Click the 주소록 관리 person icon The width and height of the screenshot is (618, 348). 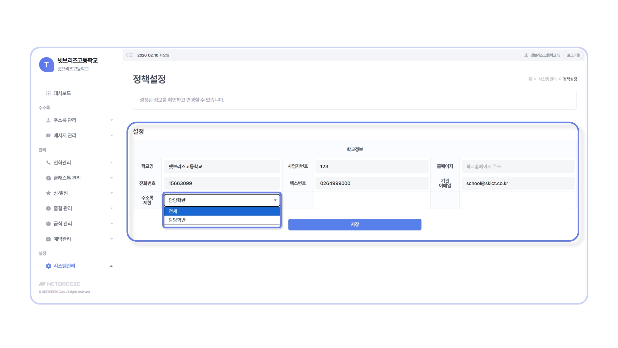48,120
